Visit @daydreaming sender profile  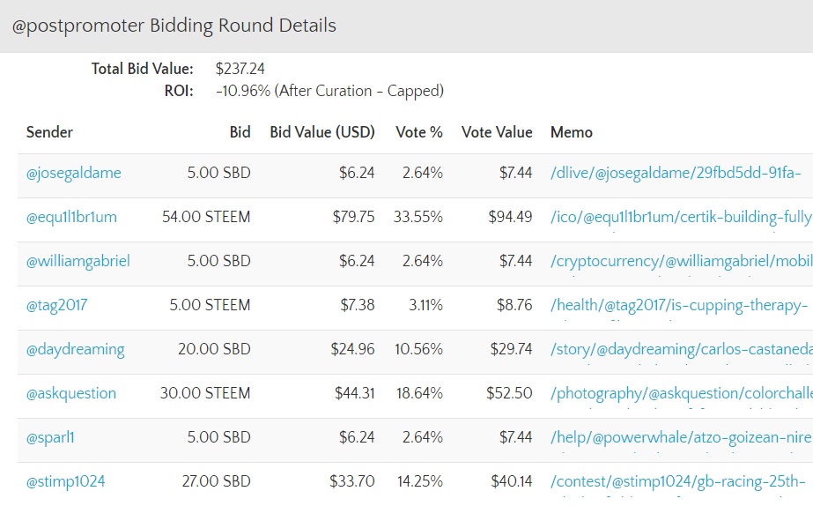[75, 349]
